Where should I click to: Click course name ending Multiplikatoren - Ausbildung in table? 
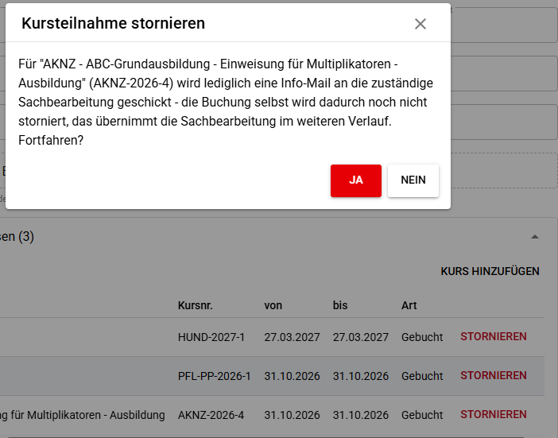82,415
